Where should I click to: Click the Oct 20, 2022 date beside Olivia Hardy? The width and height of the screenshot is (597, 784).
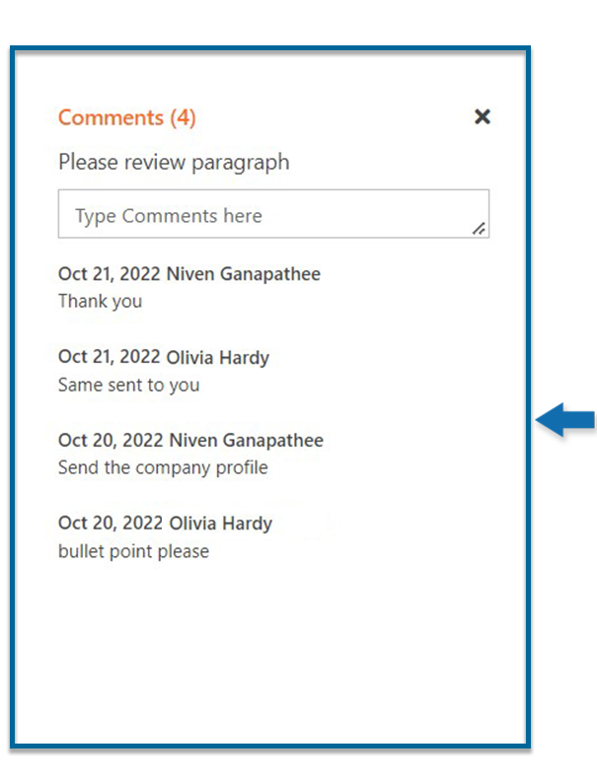pos(109,523)
